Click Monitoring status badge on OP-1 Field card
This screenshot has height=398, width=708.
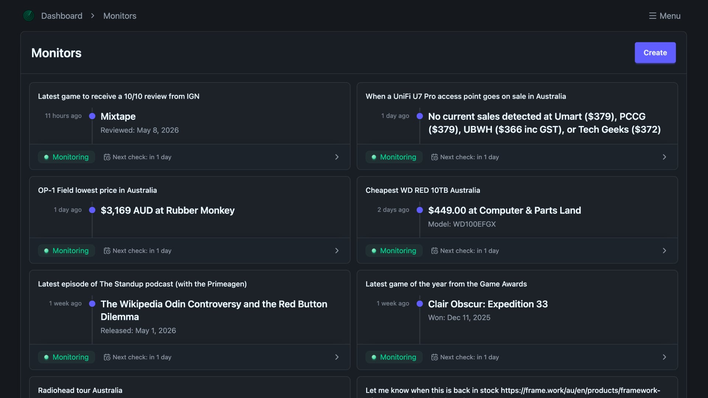66,251
